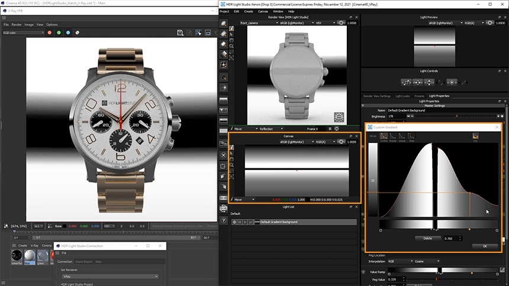Image resolution: width=509 pixels, height=286 pixels.
Task: Select Step mode in Custom Gradient
Action: tap(411, 136)
